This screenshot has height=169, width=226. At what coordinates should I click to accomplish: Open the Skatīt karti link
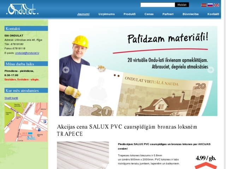click(x=11, y=98)
